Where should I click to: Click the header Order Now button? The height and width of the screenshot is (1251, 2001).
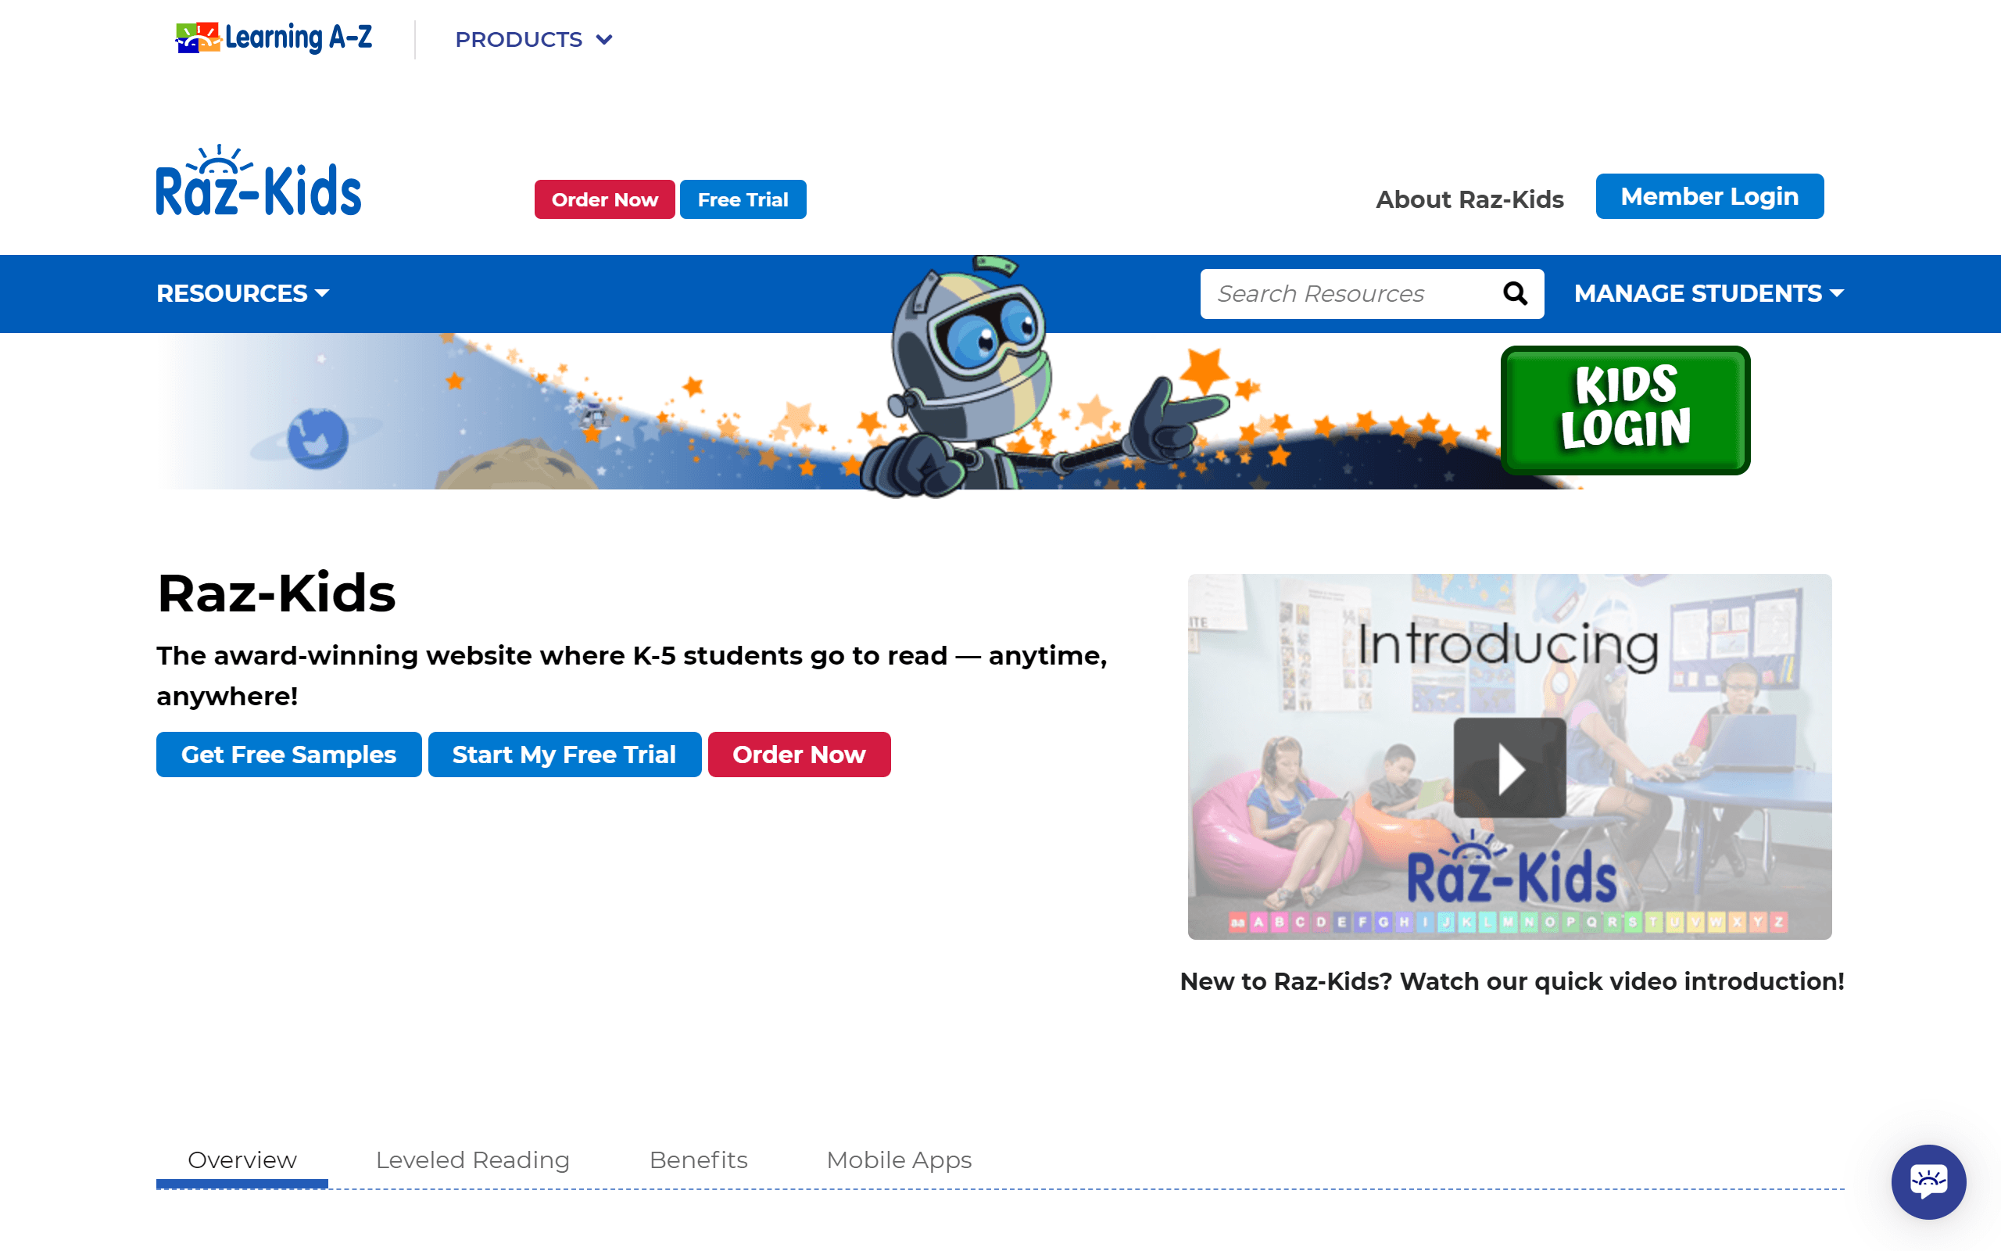point(604,199)
